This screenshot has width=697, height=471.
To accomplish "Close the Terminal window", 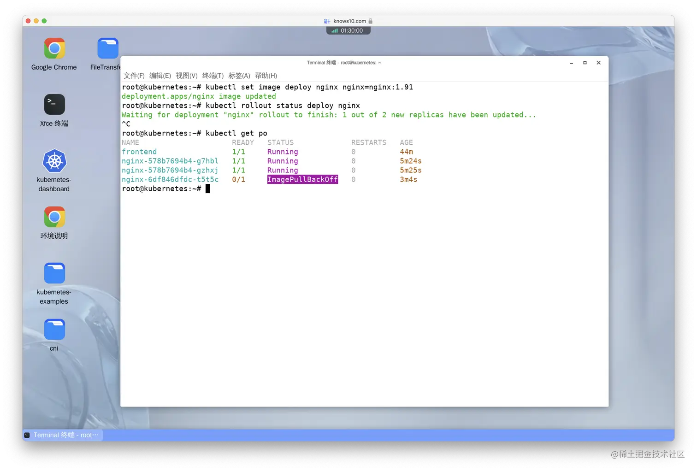I will [x=598, y=63].
